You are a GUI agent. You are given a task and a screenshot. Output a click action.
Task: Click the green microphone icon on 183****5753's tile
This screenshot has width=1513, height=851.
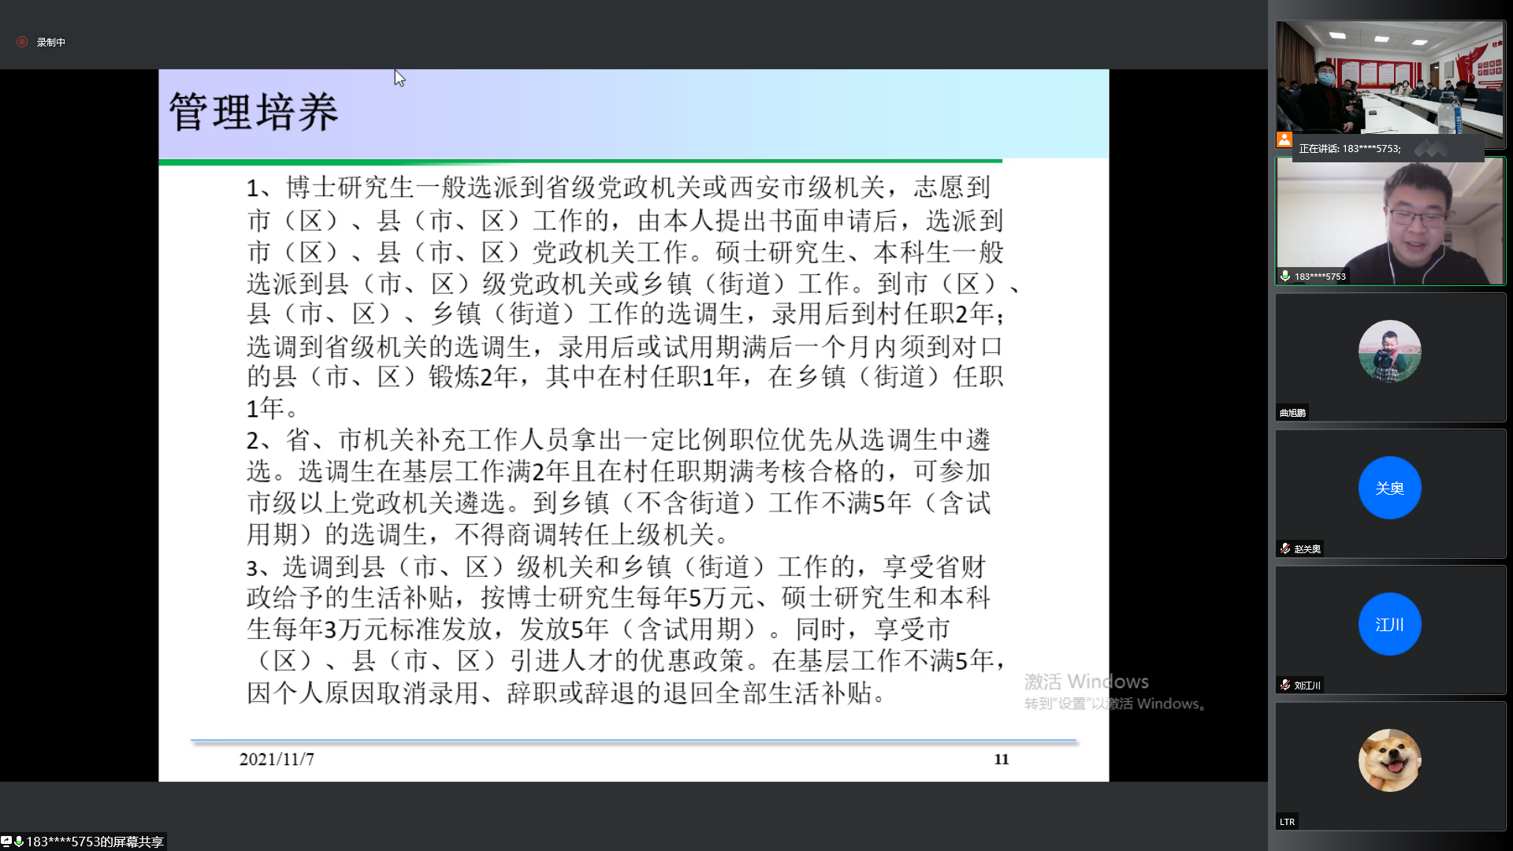click(1284, 276)
